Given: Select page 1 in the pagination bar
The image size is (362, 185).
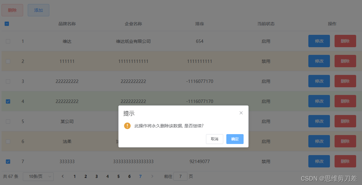Looking at the screenshot, I should pyautogui.click(x=75, y=176).
